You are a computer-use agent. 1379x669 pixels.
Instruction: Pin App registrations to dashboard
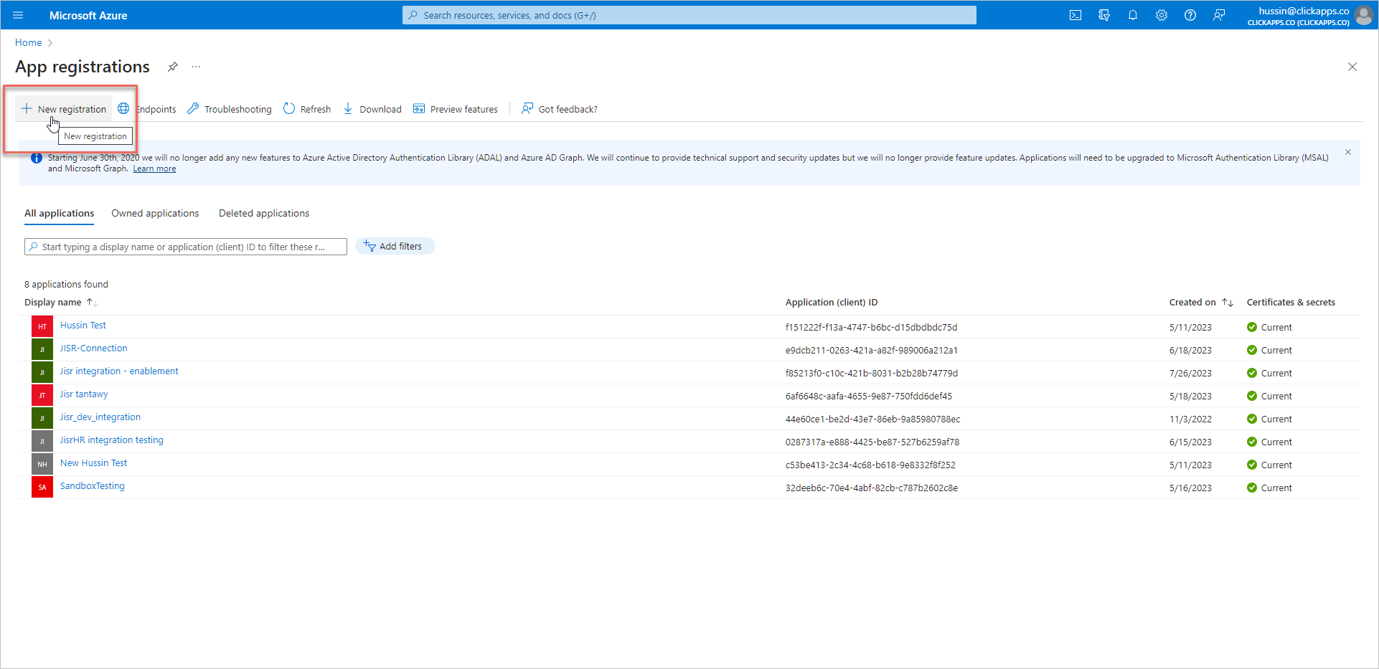coord(173,67)
